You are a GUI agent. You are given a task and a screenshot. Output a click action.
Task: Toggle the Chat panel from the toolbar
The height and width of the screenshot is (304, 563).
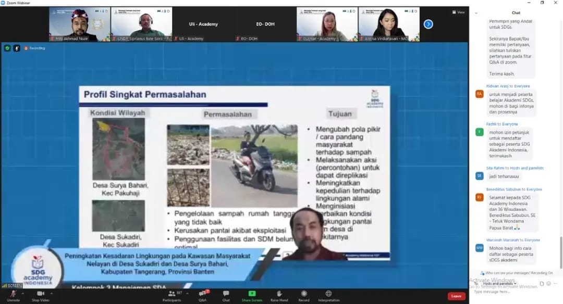pos(226,295)
